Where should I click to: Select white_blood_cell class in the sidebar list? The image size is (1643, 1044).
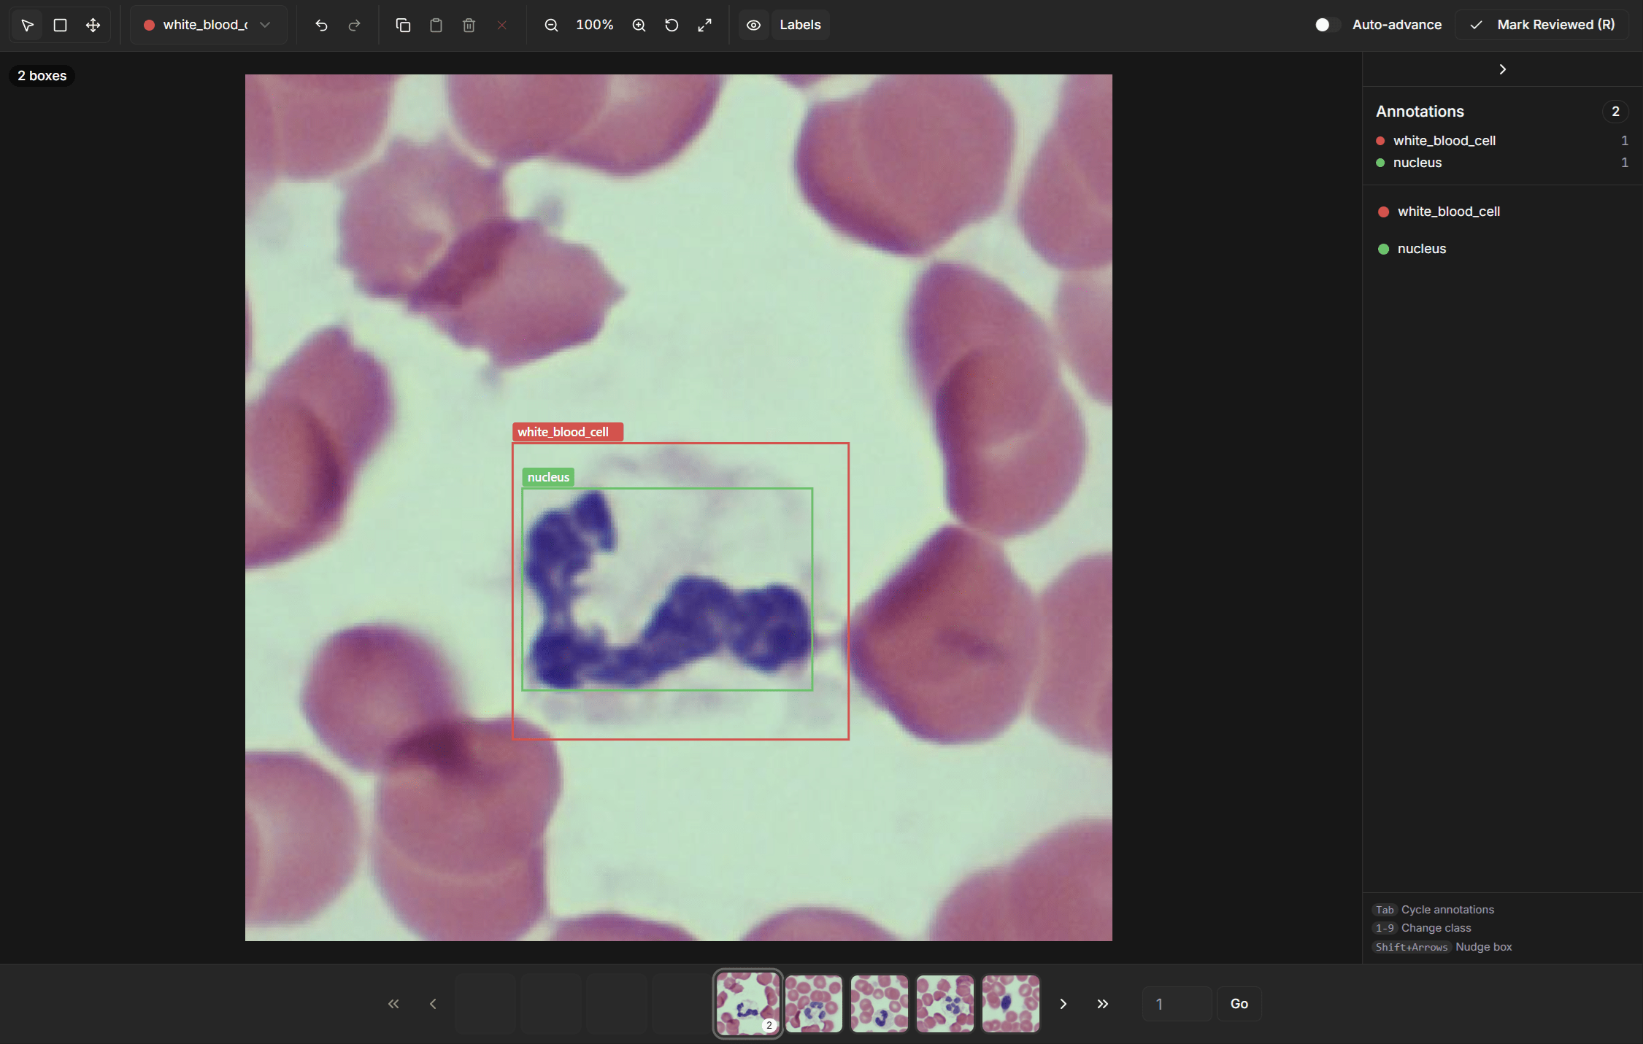click(x=1448, y=212)
